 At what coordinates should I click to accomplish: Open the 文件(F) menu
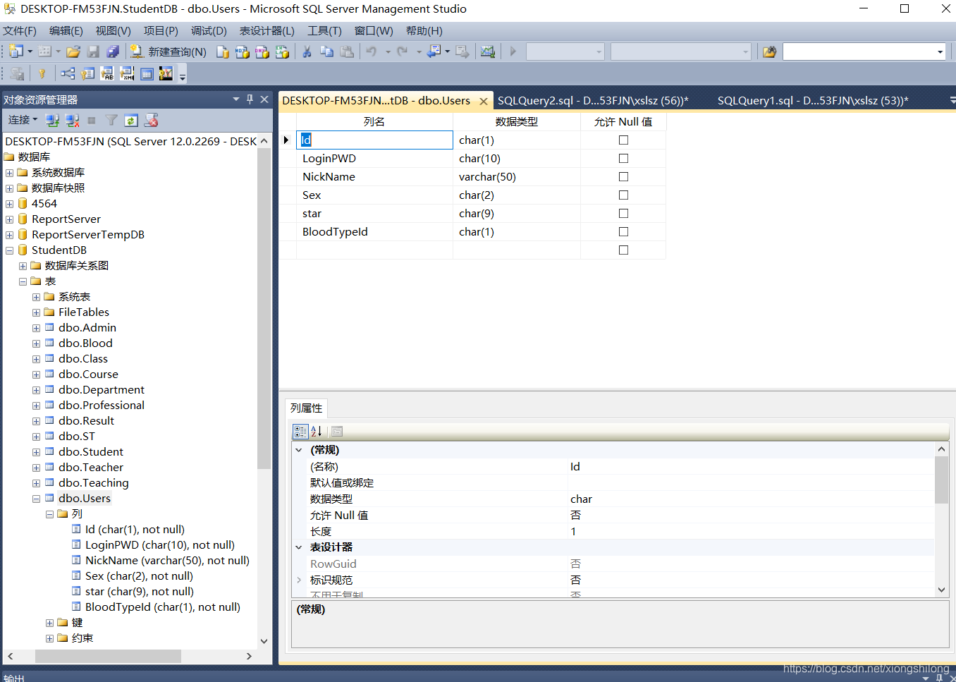20,30
